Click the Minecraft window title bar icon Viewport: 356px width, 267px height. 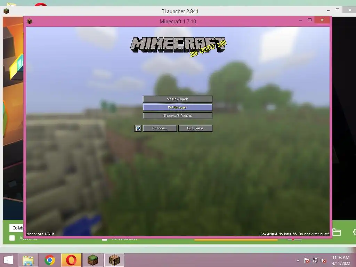coord(30,21)
